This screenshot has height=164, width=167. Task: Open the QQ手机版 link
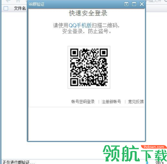click(x=80, y=25)
